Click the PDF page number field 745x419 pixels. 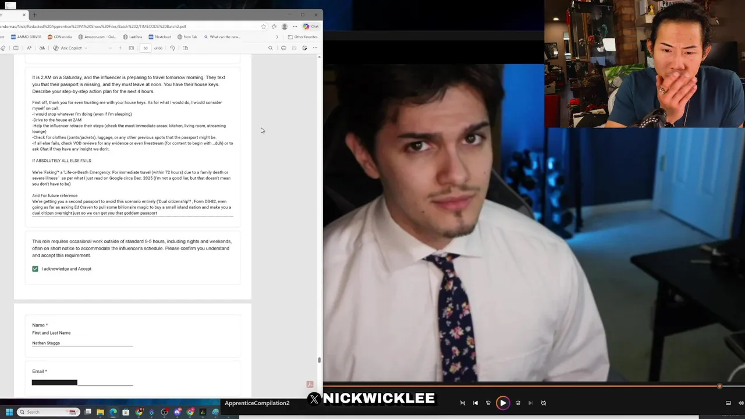pos(146,48)
